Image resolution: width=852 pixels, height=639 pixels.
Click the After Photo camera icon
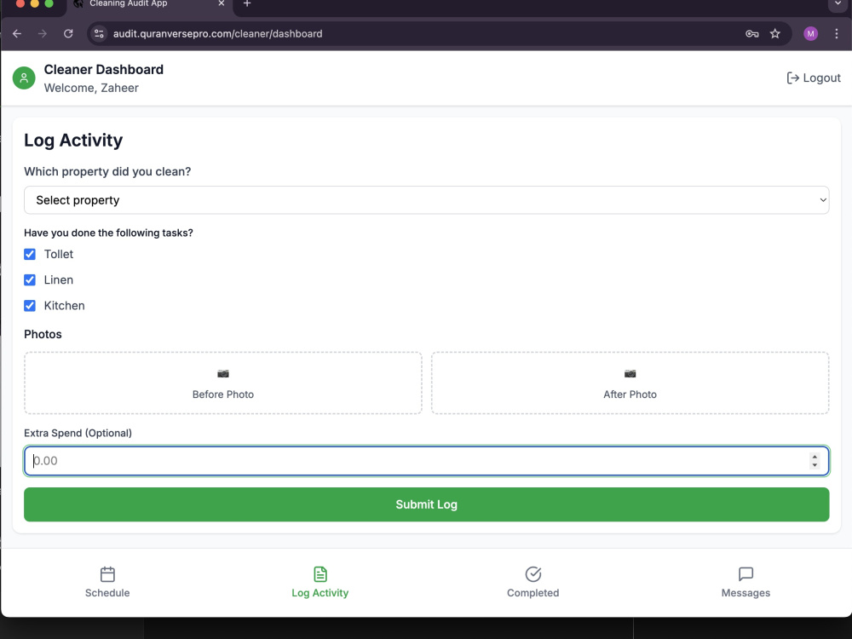coord(630,374)
